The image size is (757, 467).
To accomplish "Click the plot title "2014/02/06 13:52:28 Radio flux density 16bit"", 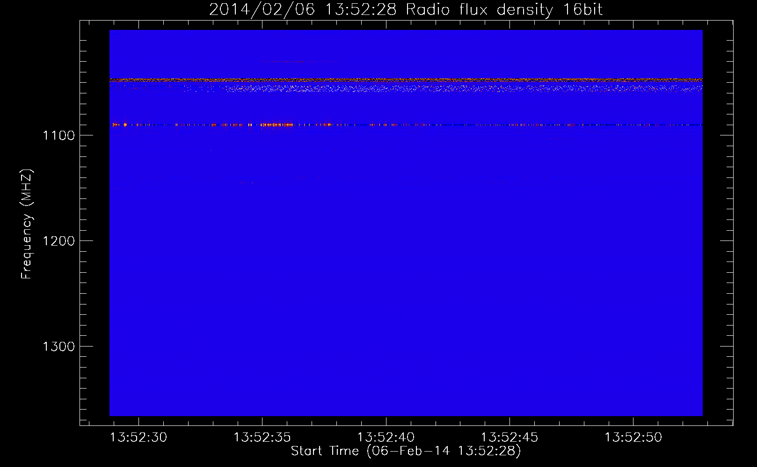I will [x=406, y=9].
